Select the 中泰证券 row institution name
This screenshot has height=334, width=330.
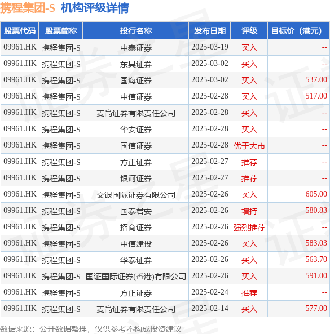(x=136, y=48)
